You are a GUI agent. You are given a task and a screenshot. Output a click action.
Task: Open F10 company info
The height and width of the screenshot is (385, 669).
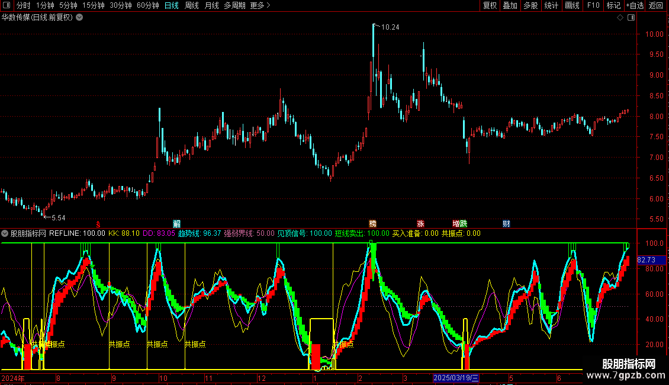tap(593, 5)
